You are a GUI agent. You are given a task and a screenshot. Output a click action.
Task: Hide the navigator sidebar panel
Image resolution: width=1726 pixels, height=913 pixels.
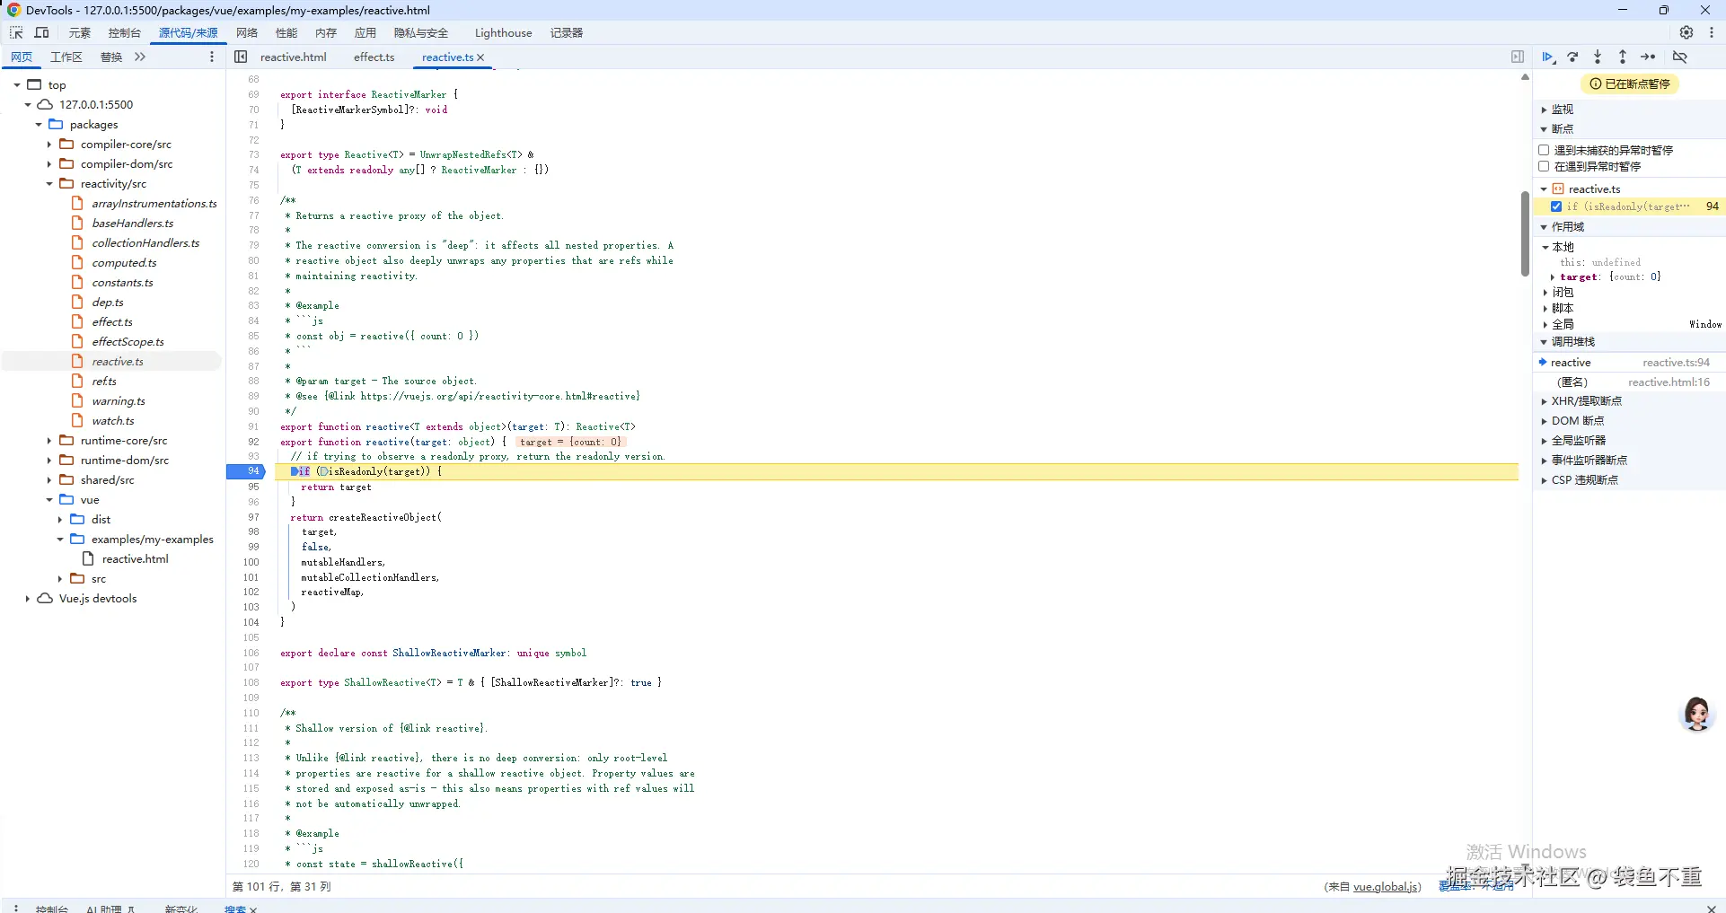point(241,57)
